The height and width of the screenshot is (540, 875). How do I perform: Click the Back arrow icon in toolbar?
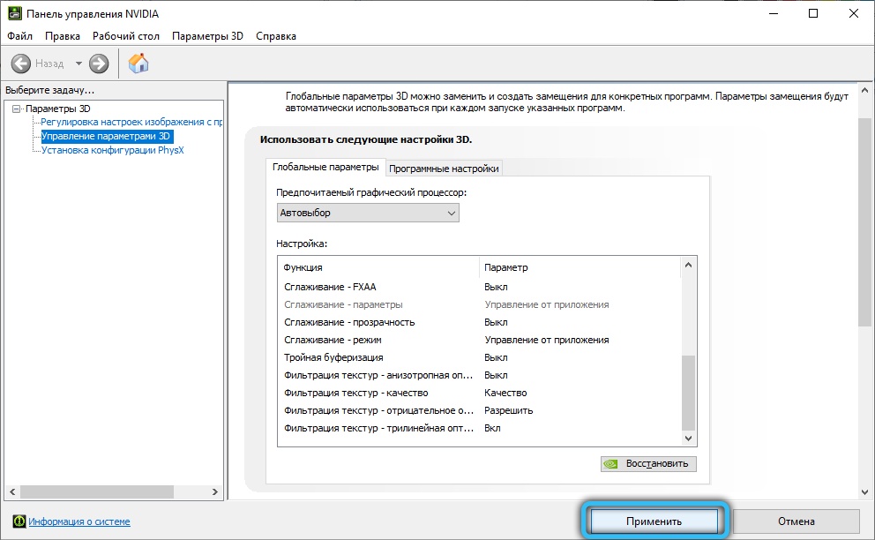(21, 64)
